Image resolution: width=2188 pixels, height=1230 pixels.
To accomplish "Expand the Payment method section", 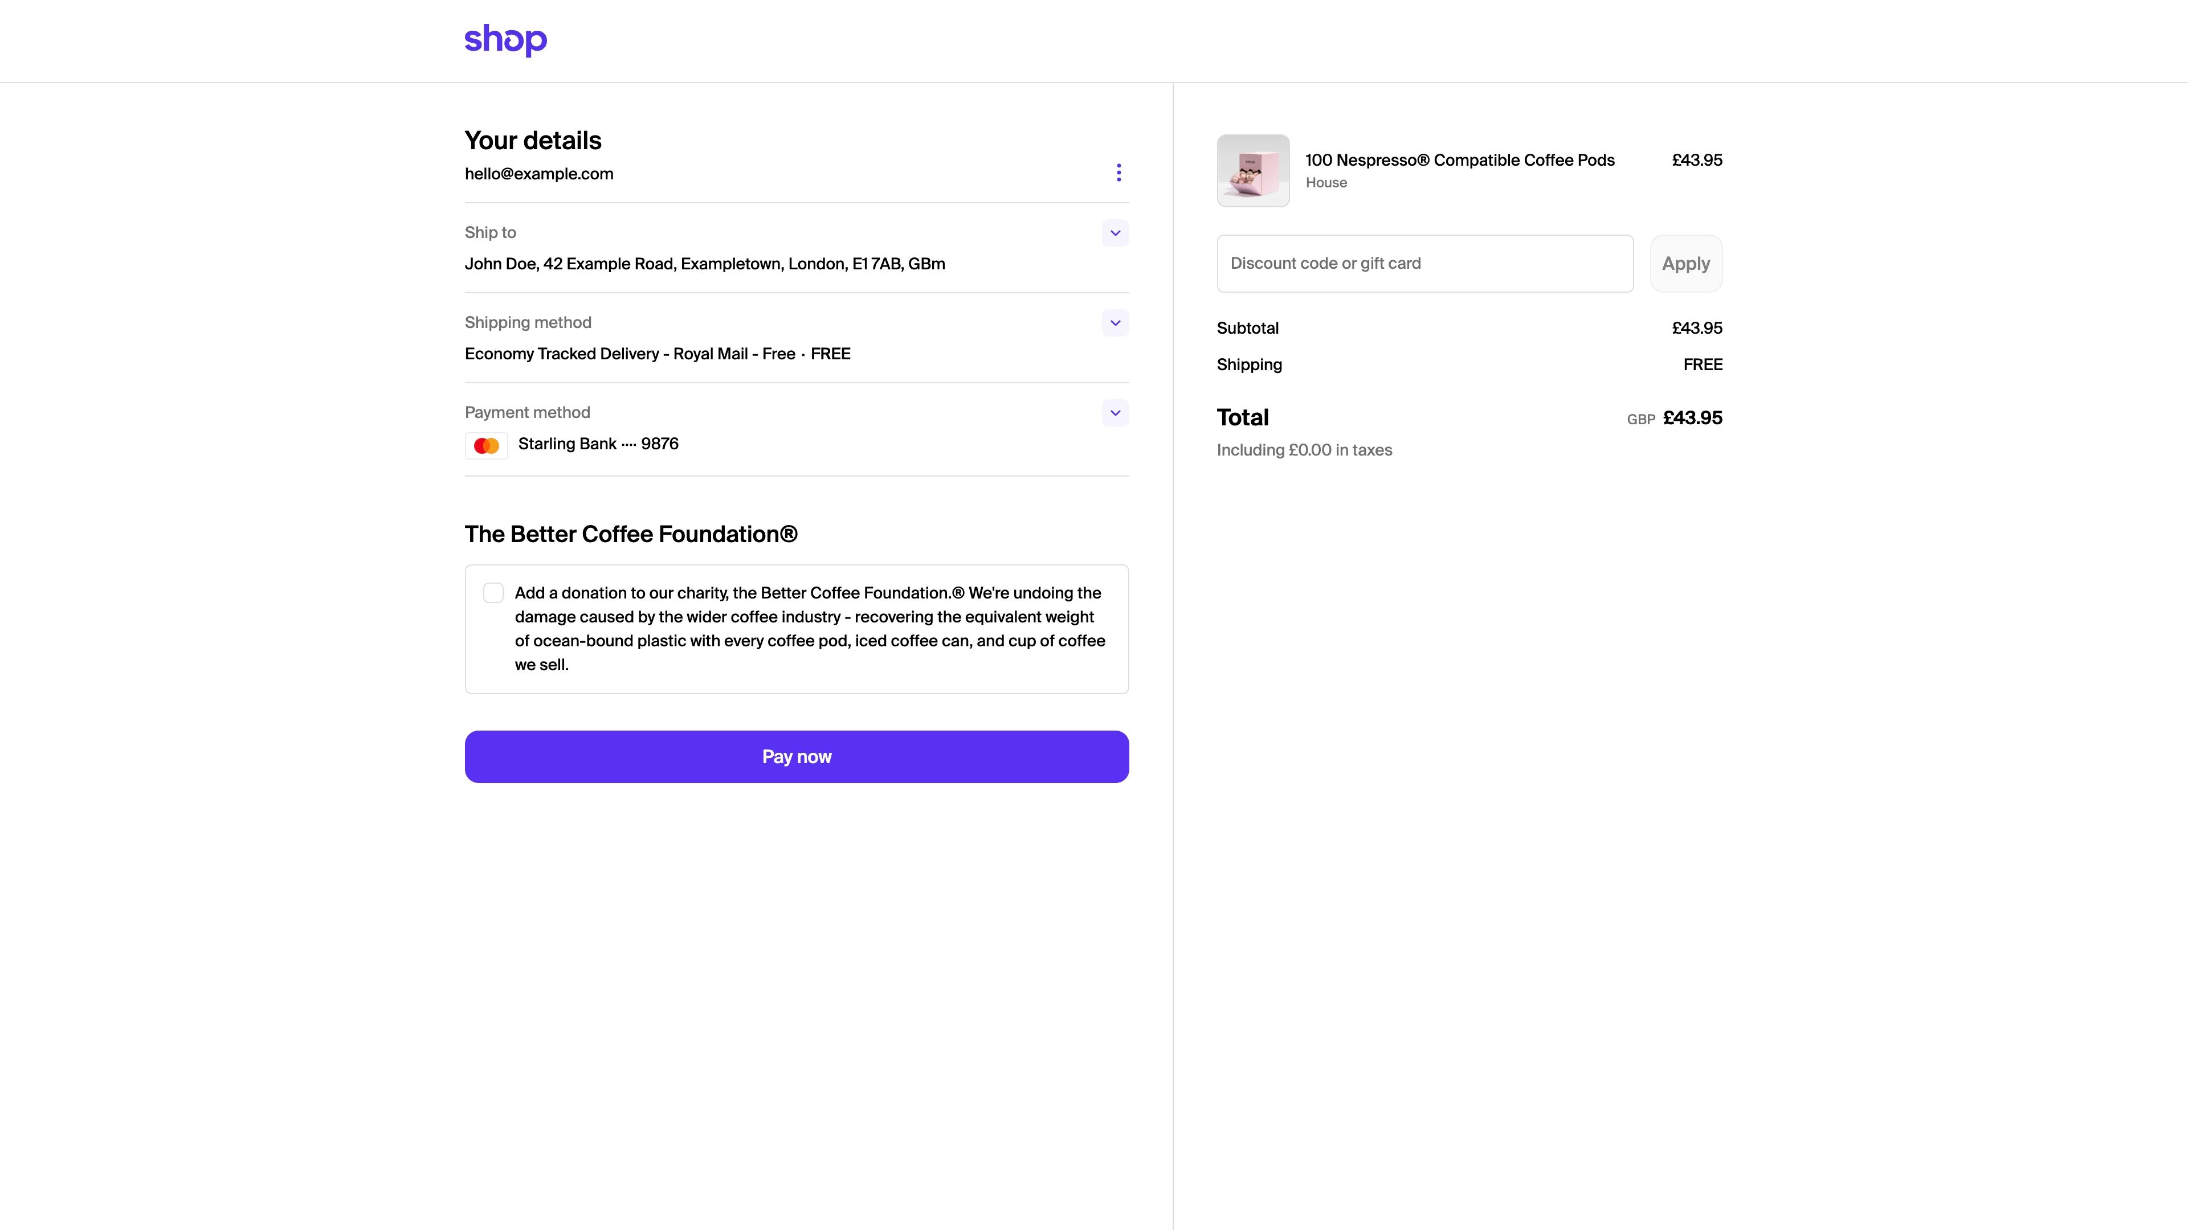I will (x=1115, y=412).
